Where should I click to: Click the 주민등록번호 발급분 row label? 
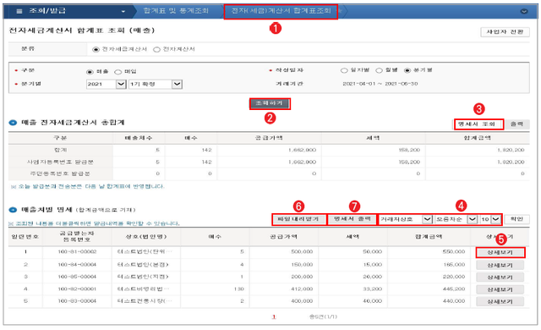(x=60, y=173)
